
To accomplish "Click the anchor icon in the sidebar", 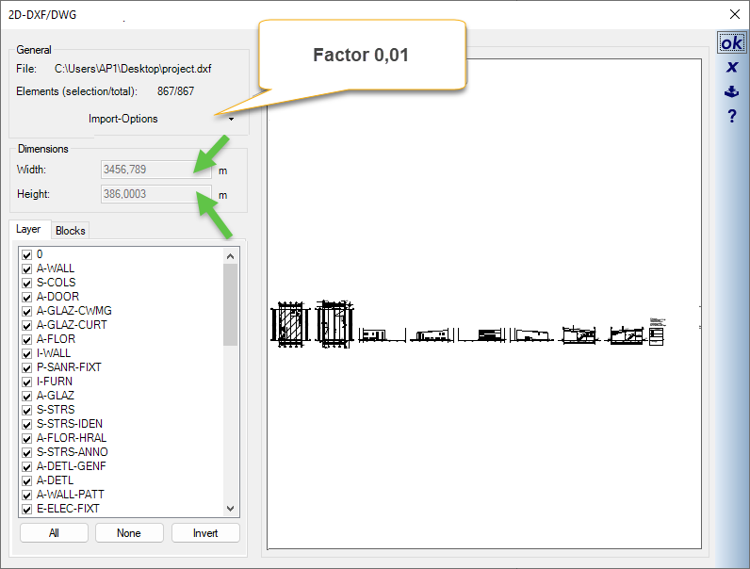I will [731, 92].
